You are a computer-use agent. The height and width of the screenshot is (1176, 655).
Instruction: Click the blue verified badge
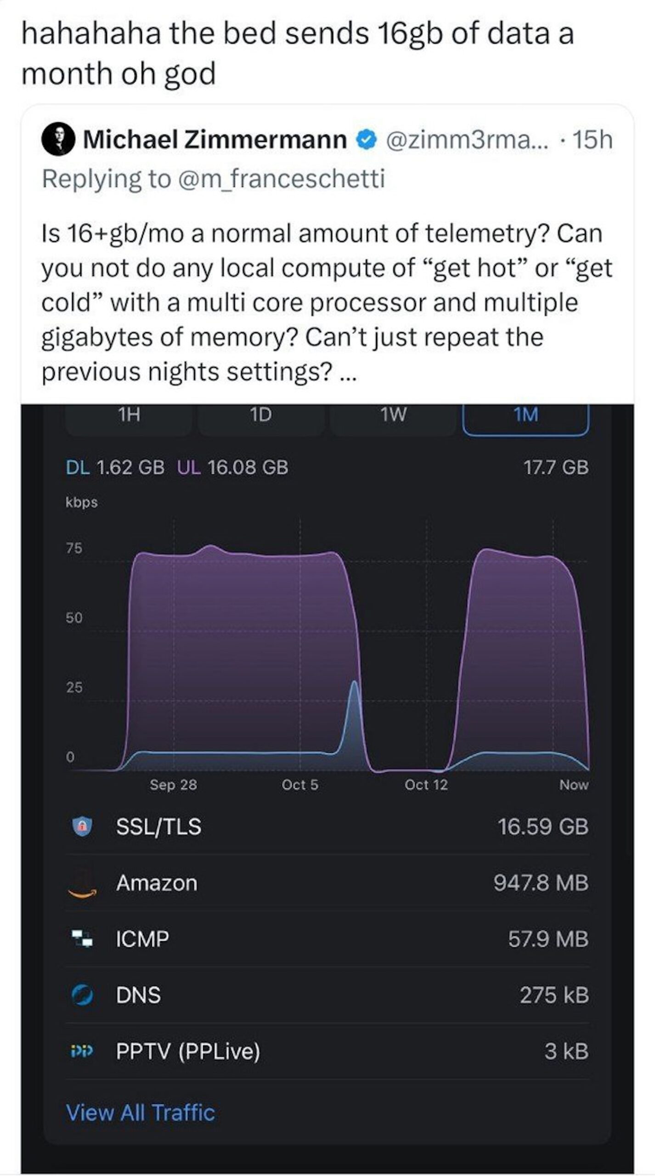coord(367,140)
